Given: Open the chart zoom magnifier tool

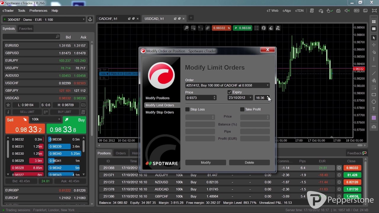Looking at the screenshot, I should click(186, 28).
